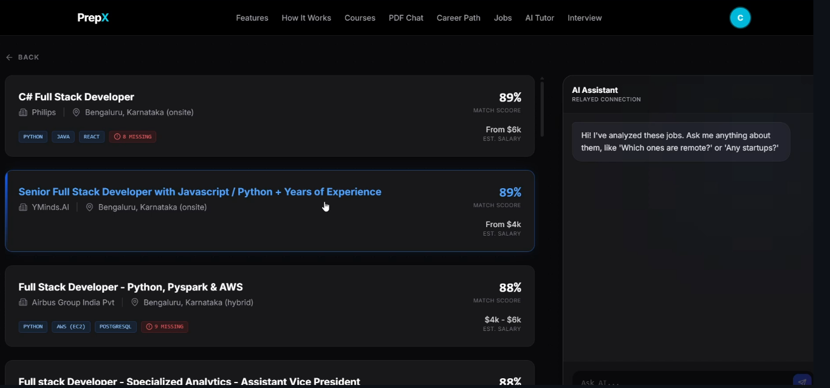The width and height of the screenshot is (830, 388).
Task: Click the PrepX logo
Action: click(93, 18)
